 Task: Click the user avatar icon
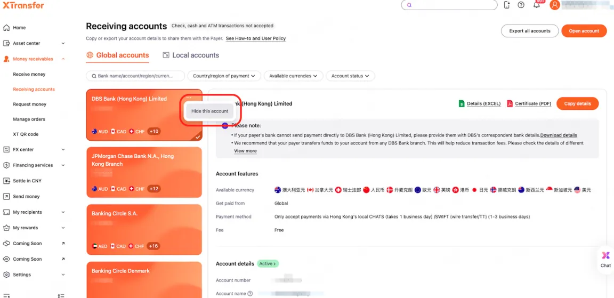[555, 5]
